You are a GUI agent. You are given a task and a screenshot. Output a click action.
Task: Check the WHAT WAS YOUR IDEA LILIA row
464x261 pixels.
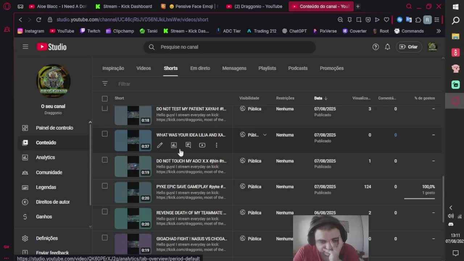click(105, 134)
